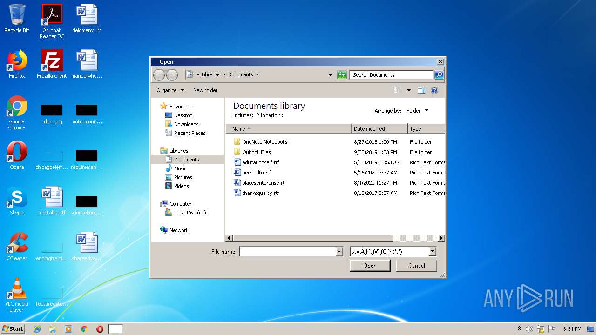Launch VLC media player from desktop
Screen dimensions: 596x335
pyautogui.click(x=17, y=295)
